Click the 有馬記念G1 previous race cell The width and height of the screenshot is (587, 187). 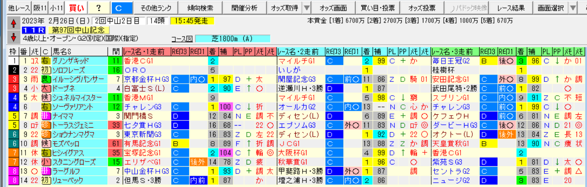[146, 143]
